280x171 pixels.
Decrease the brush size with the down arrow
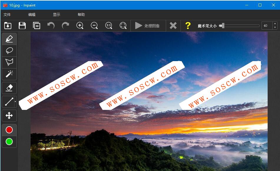275,28
